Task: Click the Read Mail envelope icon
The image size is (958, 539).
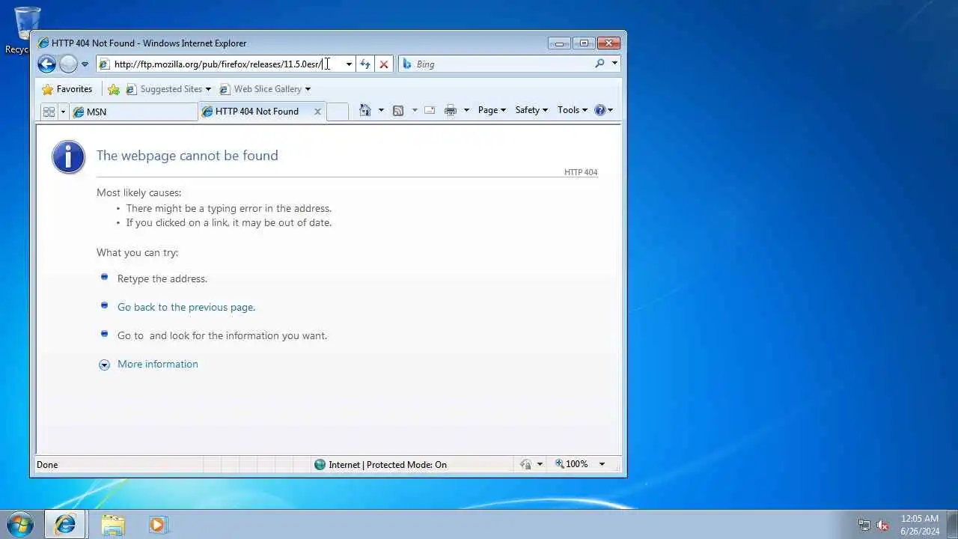Action: 430,110
